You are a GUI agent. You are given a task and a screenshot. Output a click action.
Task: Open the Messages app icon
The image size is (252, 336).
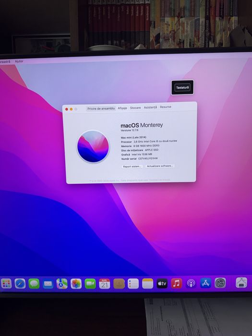tap(34, 284)
